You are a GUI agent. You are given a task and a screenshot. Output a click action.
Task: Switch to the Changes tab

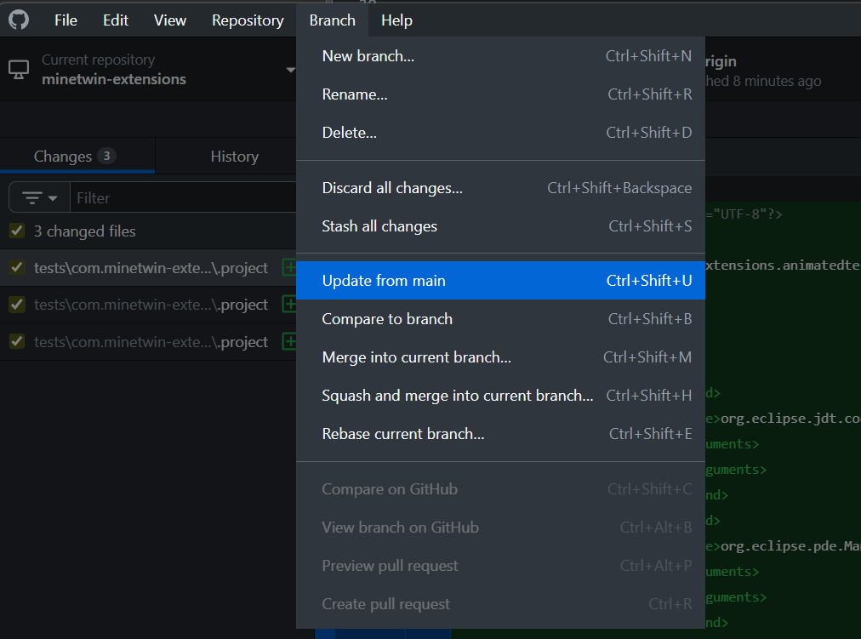(77, 156)
